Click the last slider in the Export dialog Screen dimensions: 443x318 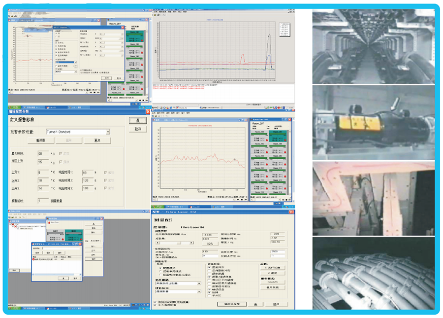111,55
